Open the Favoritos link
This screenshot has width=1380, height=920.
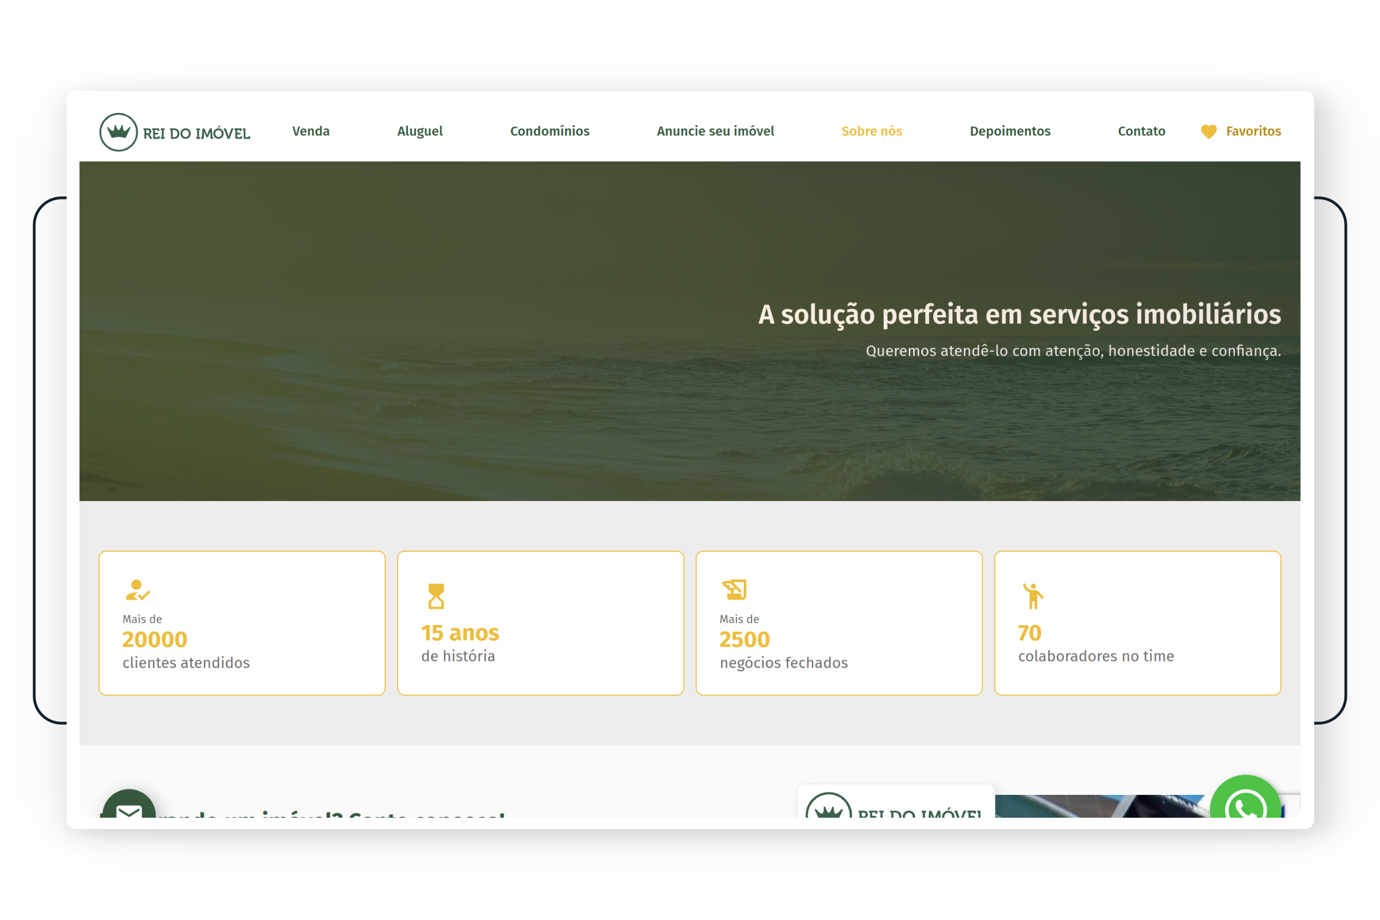[1253, 132]
